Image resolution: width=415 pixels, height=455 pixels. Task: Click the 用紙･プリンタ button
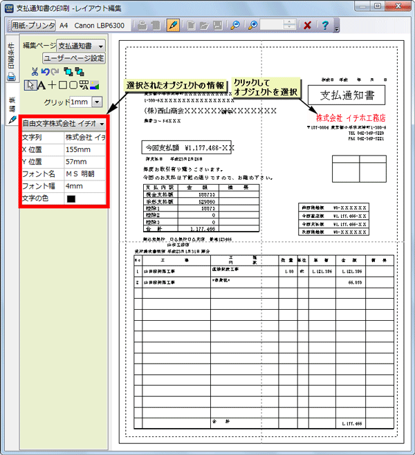[32, 25]
